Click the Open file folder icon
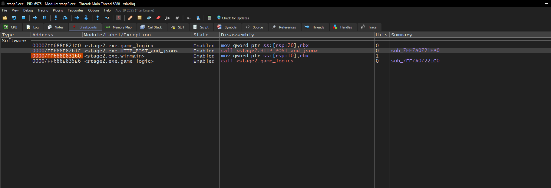 click(x=5, y=18)
